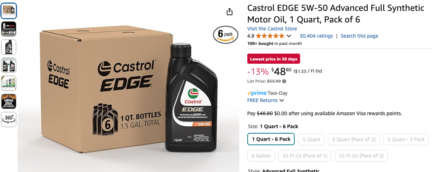Choose the 6 Gallon size option

coord(261,156)
